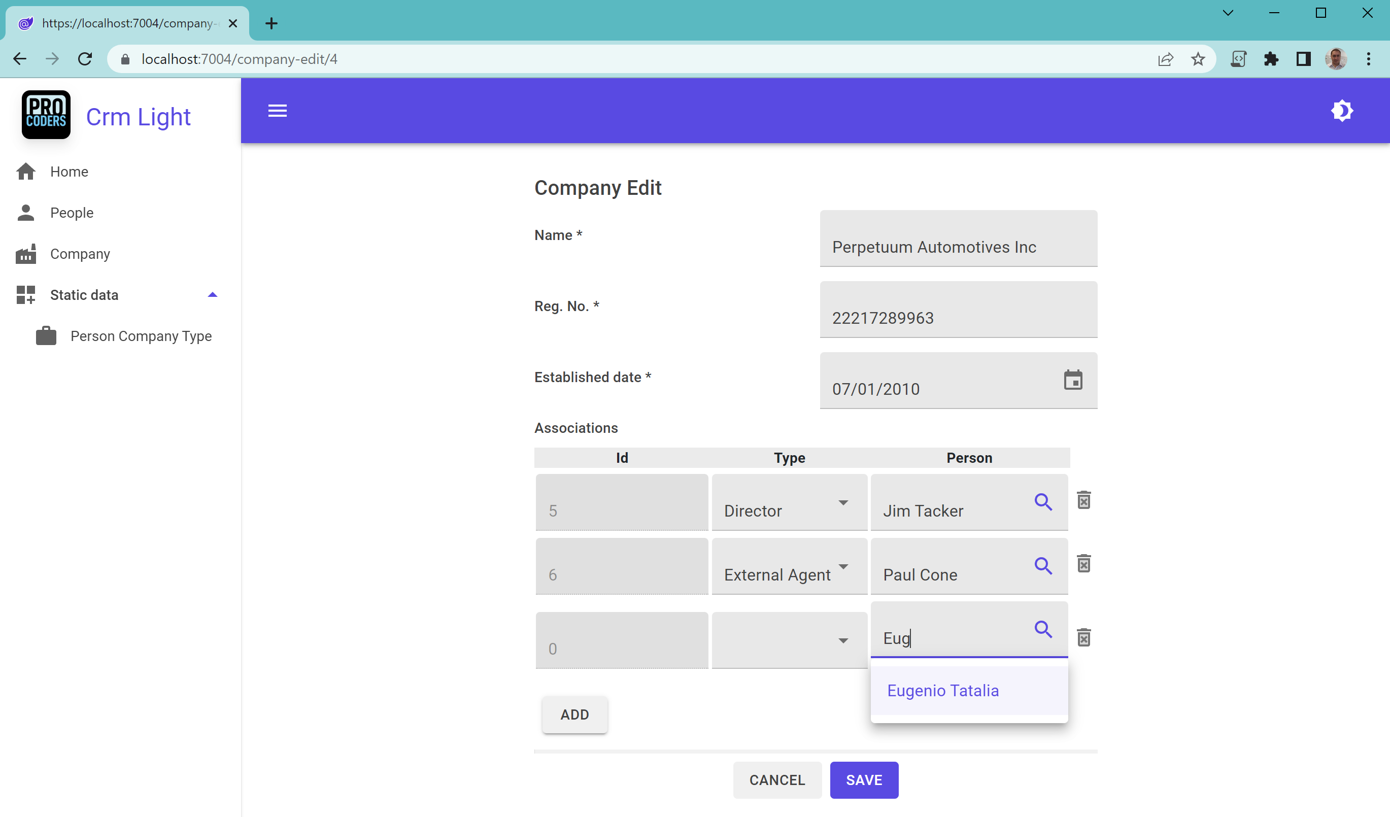Select Eugenio Tatalia from suggestions
This screenshot has height=817, width=1390.
[969, 691]
